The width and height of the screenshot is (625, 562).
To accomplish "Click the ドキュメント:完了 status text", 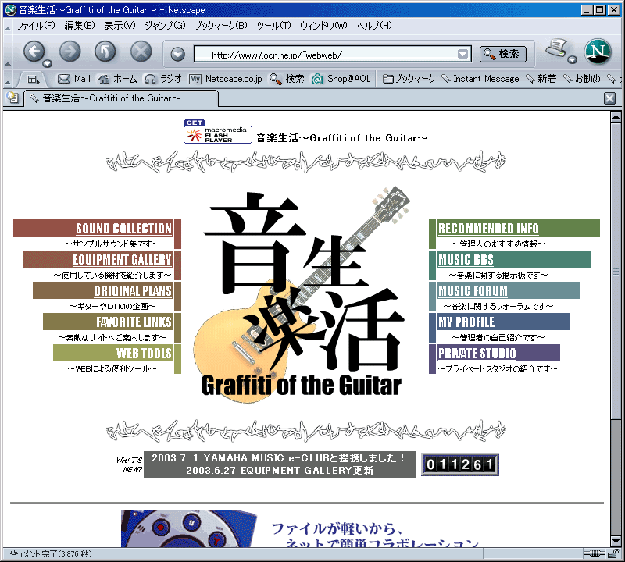I will click(49, 553).
